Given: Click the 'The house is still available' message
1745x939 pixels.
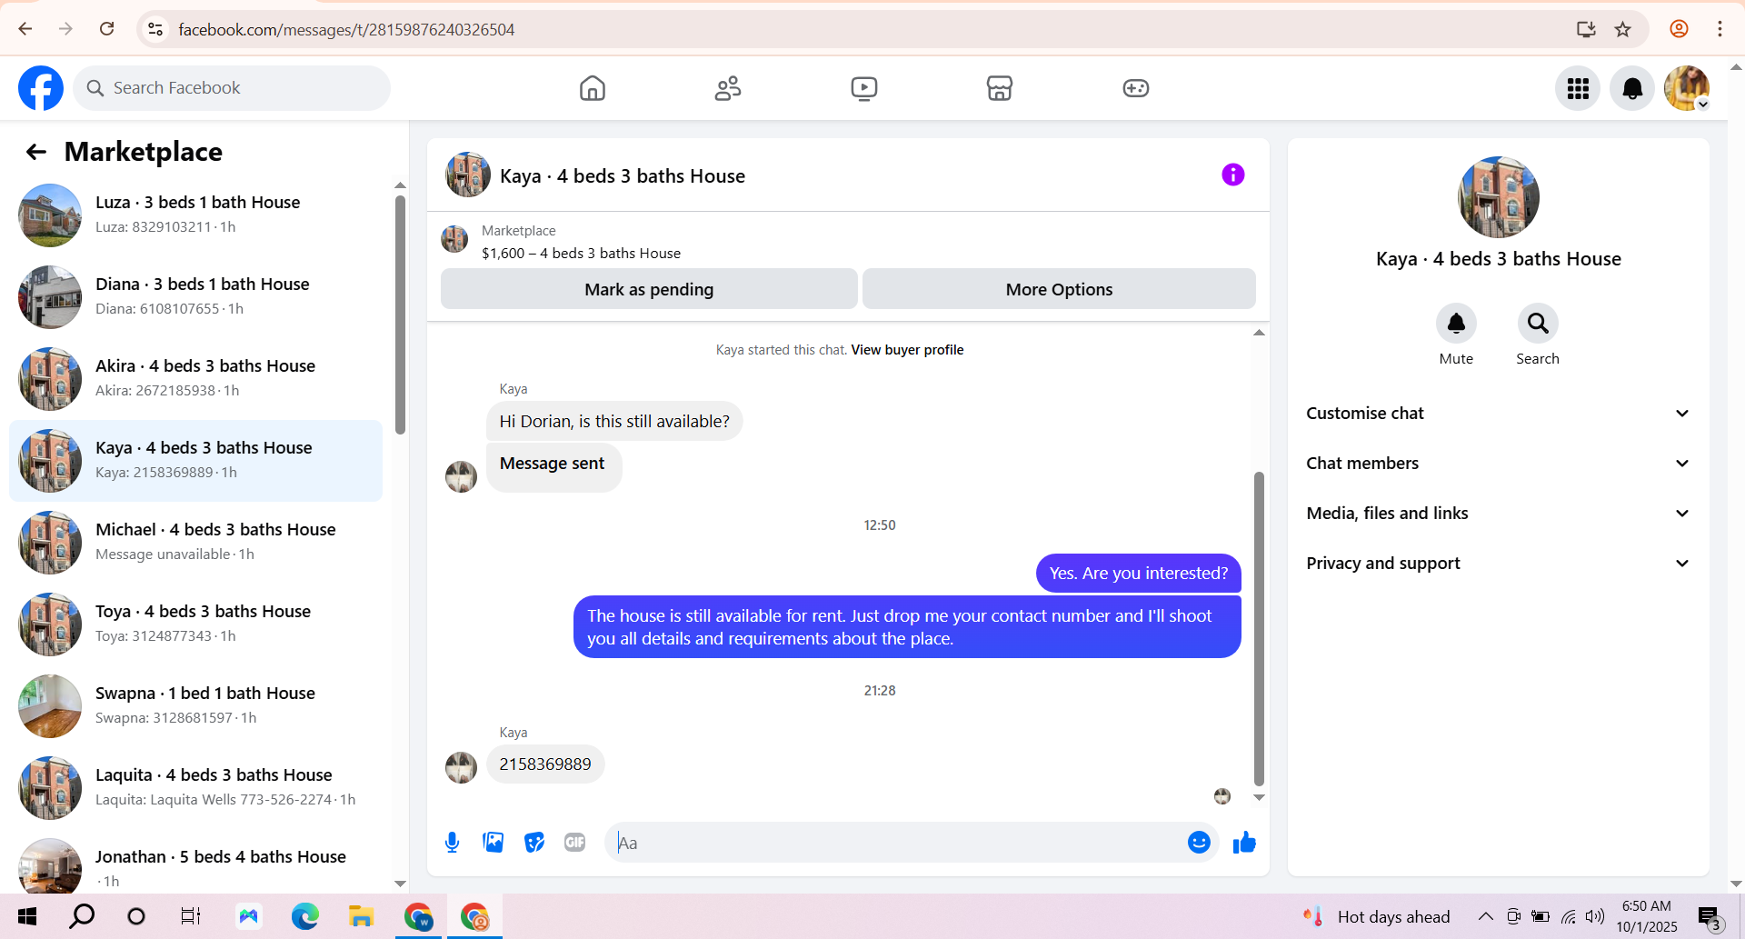Looking at the screenshot, I should [x=907, y=627].
